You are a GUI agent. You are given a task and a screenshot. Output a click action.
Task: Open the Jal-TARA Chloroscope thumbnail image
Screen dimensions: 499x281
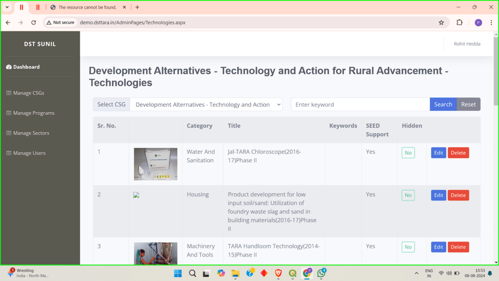[155, 164]
